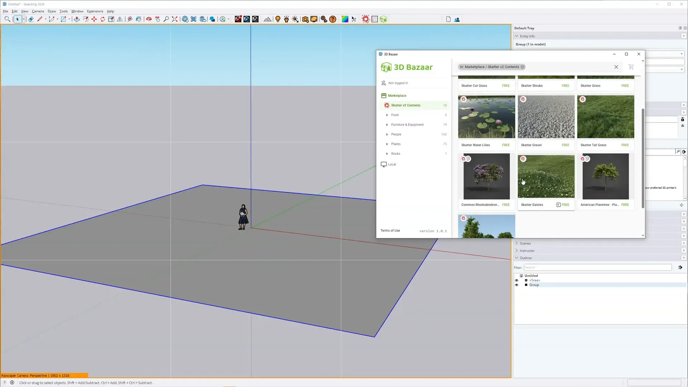
Task: Pick the Flip tool
Action: [x=120, y=19]
